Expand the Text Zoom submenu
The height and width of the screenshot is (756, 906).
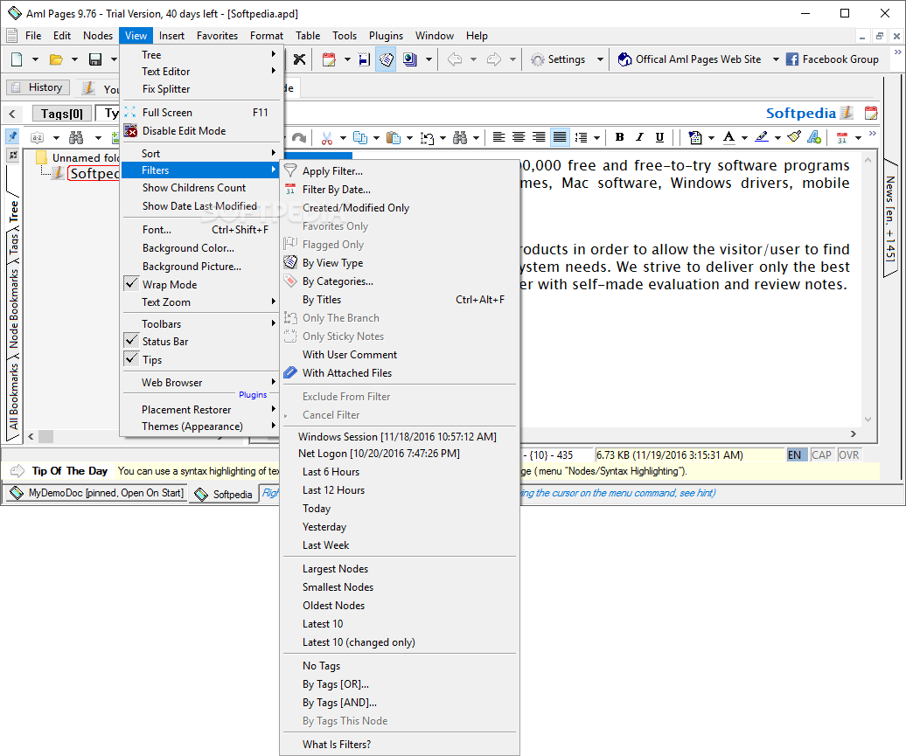200,302
